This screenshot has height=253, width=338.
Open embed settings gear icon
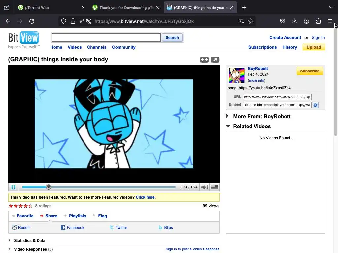click(316, 105)
